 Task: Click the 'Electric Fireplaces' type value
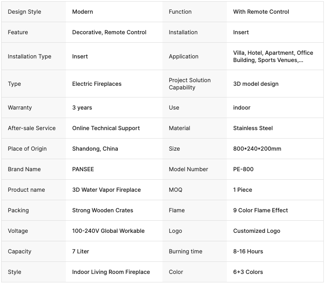97,84
